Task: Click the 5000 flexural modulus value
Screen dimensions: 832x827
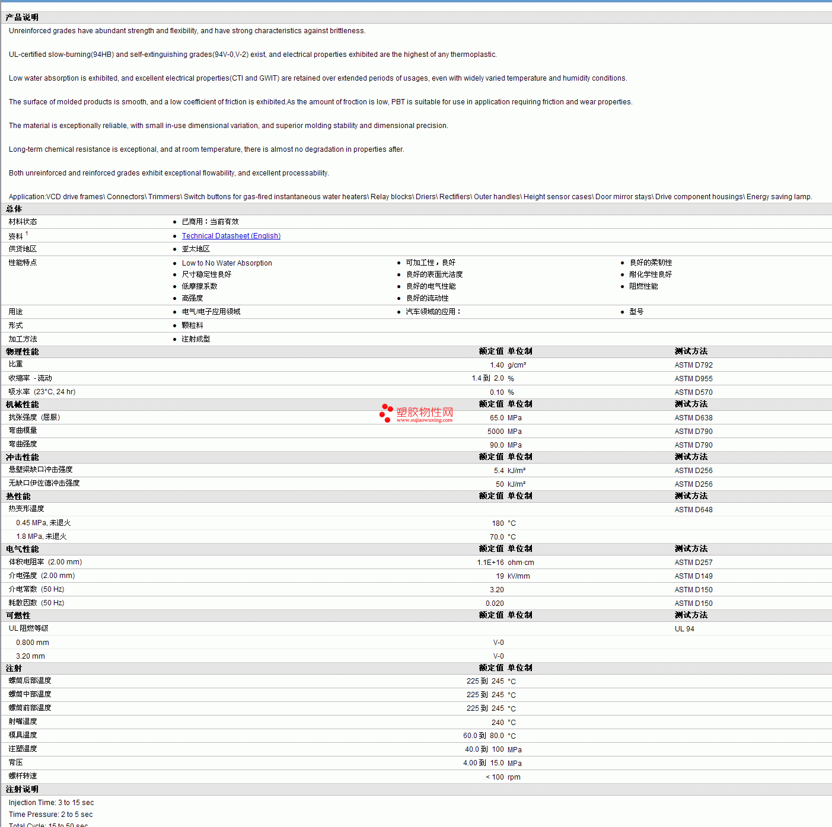Action: pos(496,432)
